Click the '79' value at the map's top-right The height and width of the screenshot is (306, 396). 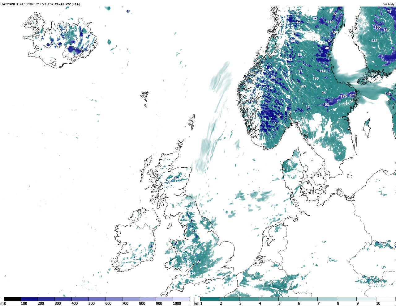tap(389, 11)
